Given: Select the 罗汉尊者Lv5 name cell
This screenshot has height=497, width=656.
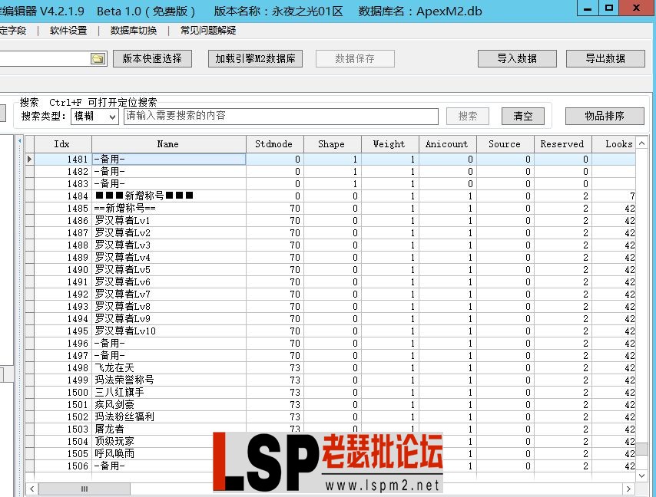Looking at the screenshot, I should pos(168,269).
